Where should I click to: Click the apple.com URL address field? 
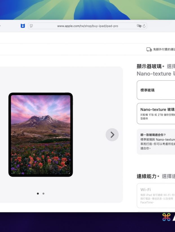click(88, 26)
